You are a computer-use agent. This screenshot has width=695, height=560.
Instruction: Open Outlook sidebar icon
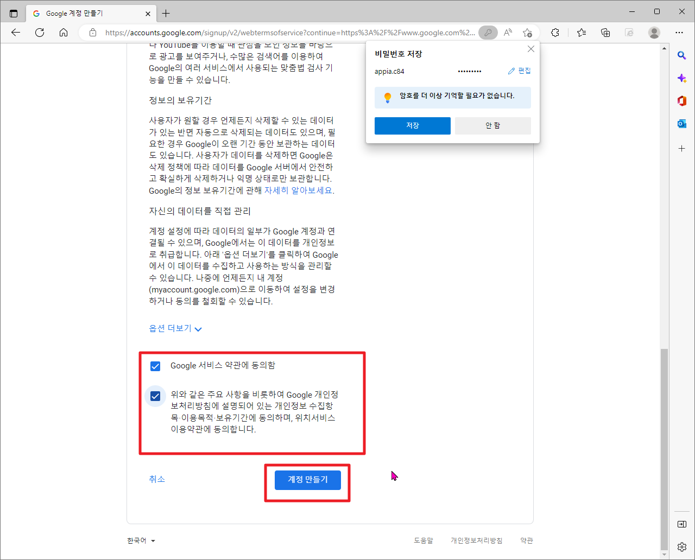coord(682,124)
